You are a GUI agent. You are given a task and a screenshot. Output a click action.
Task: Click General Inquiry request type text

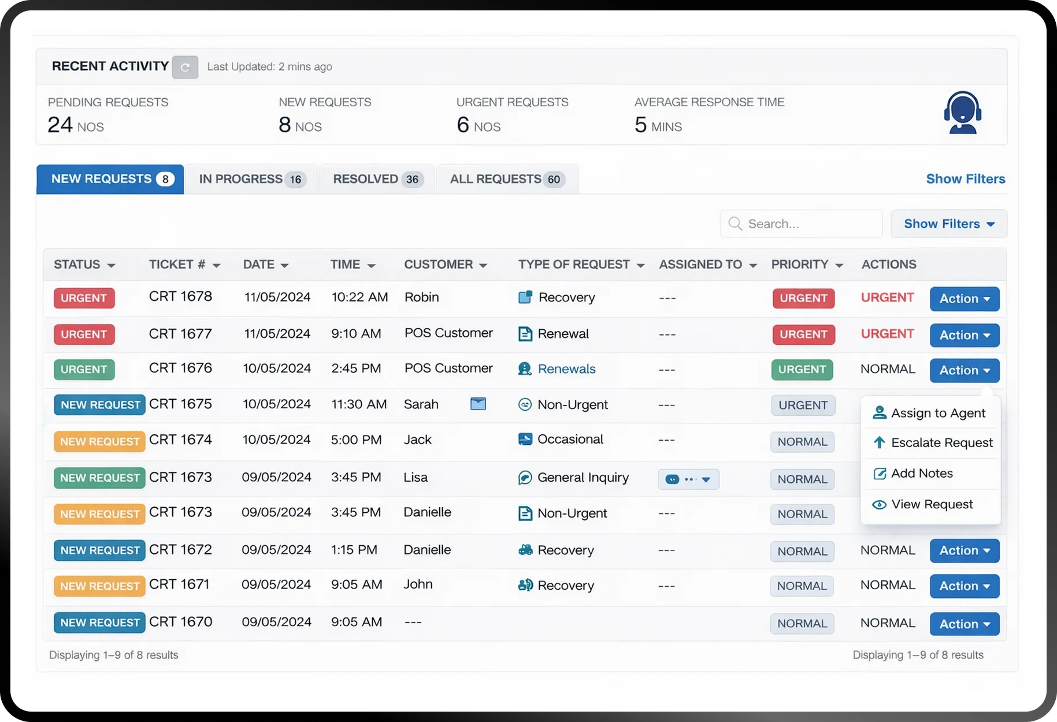[583, 478]
